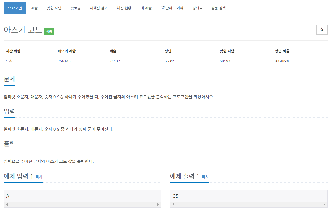Click the 71137 submission count value
332x212 pixels.
click(x=115, y=61)
